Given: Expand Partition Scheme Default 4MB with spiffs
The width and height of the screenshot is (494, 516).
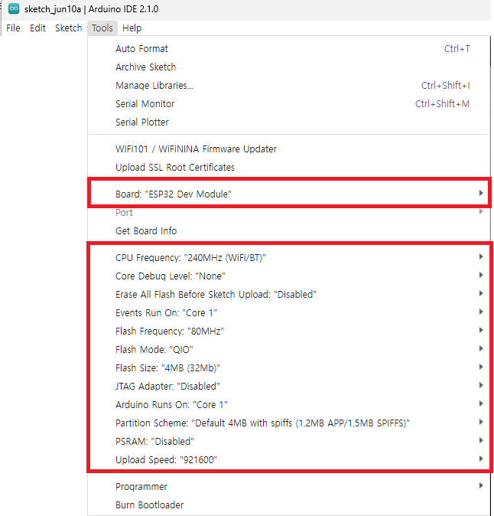Looking at the screenshot, I should click(288, 423).
